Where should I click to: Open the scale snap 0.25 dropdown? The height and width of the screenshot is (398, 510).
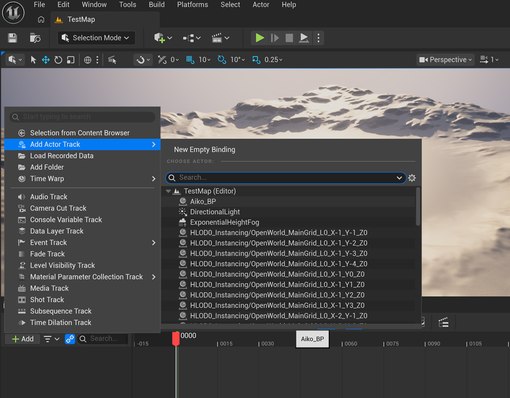tap(273, 60)
